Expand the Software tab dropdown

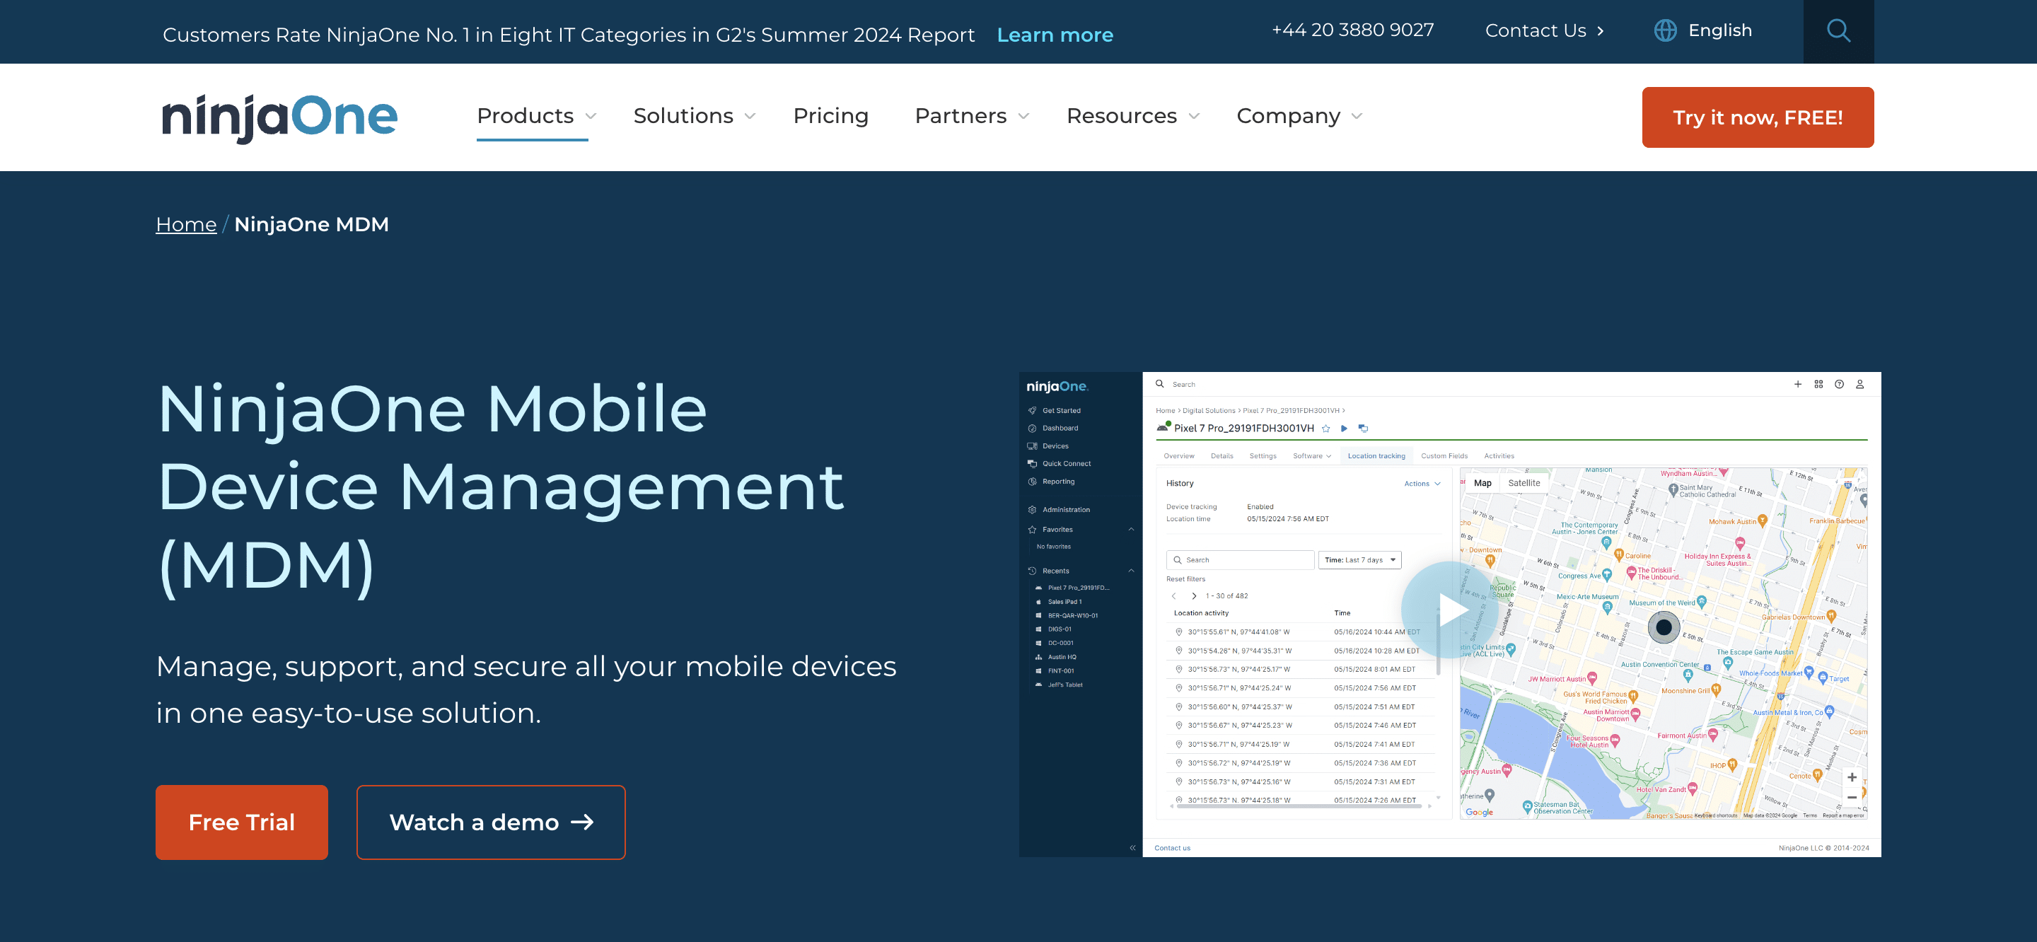(x=1313, y=455)
